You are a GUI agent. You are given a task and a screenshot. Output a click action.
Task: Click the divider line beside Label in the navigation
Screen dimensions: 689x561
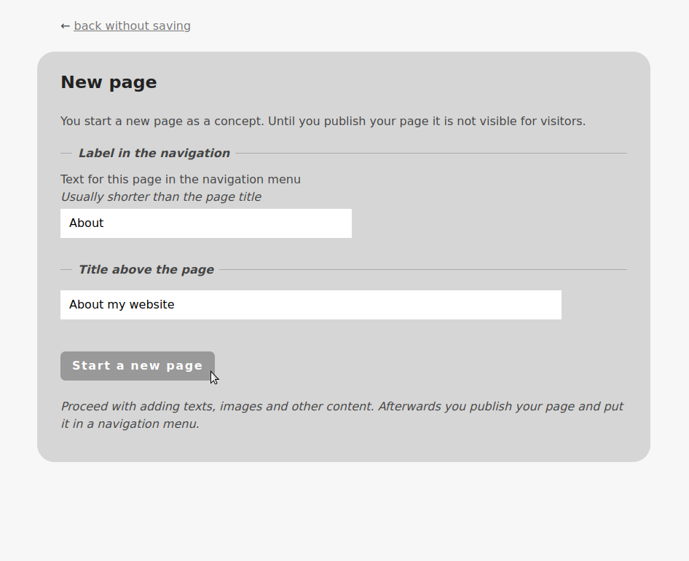430,154
